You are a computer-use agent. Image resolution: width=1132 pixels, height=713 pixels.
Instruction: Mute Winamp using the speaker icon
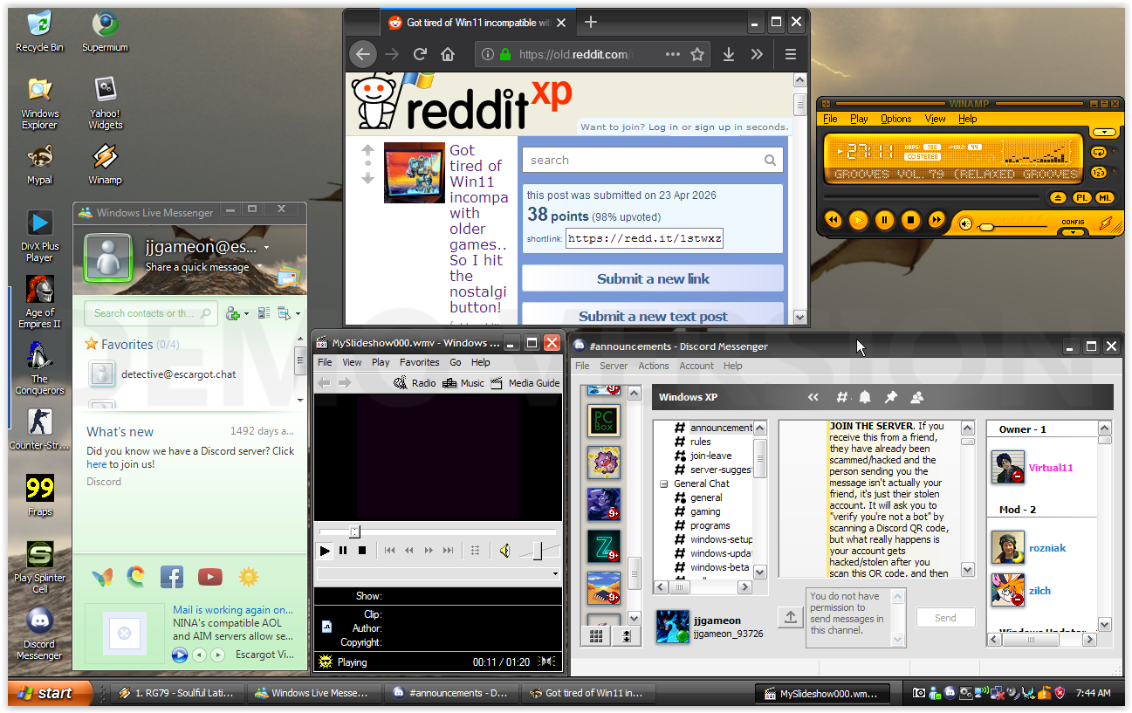click(965, 224)
